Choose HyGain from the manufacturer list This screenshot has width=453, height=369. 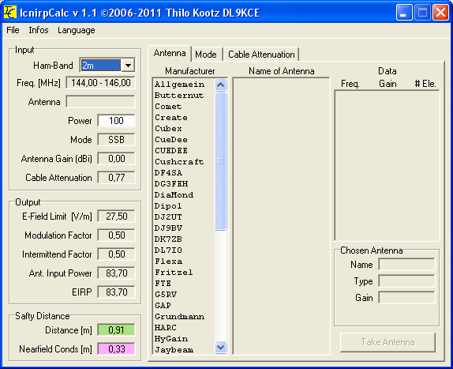[171, 339]
